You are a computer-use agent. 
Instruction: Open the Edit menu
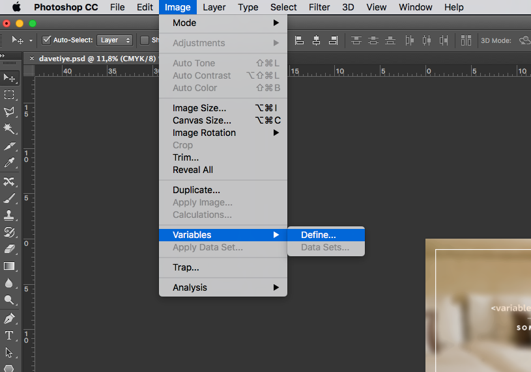point(145,7)
